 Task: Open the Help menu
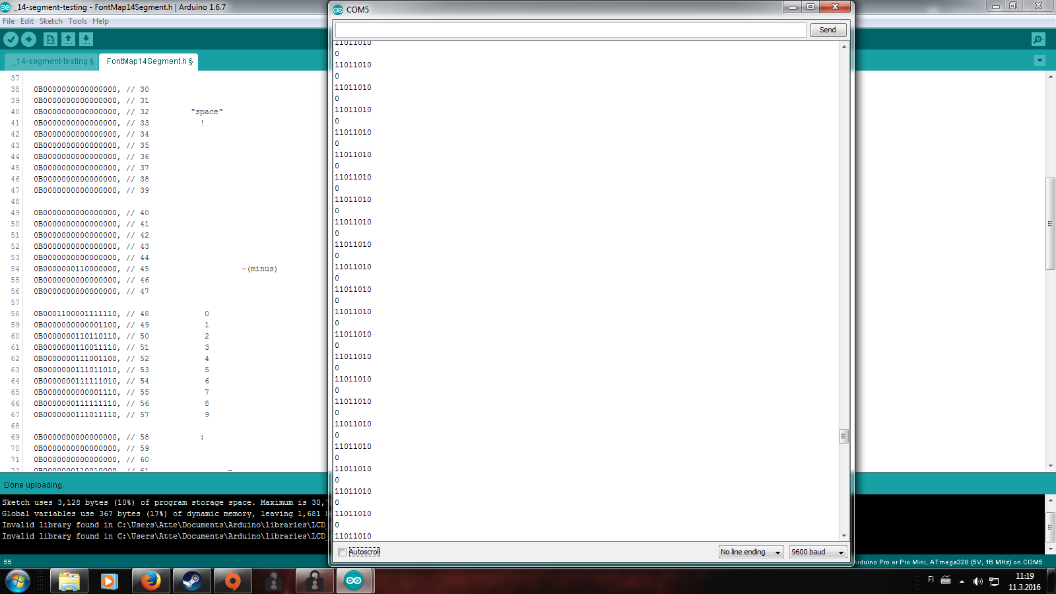tap(100, 21)
